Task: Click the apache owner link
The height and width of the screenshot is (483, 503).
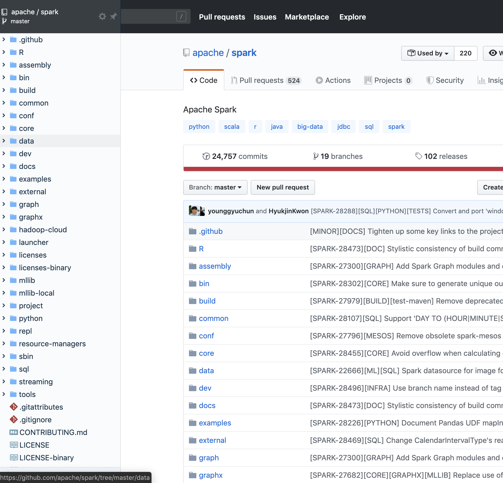Action: click(x=208, y=53)
